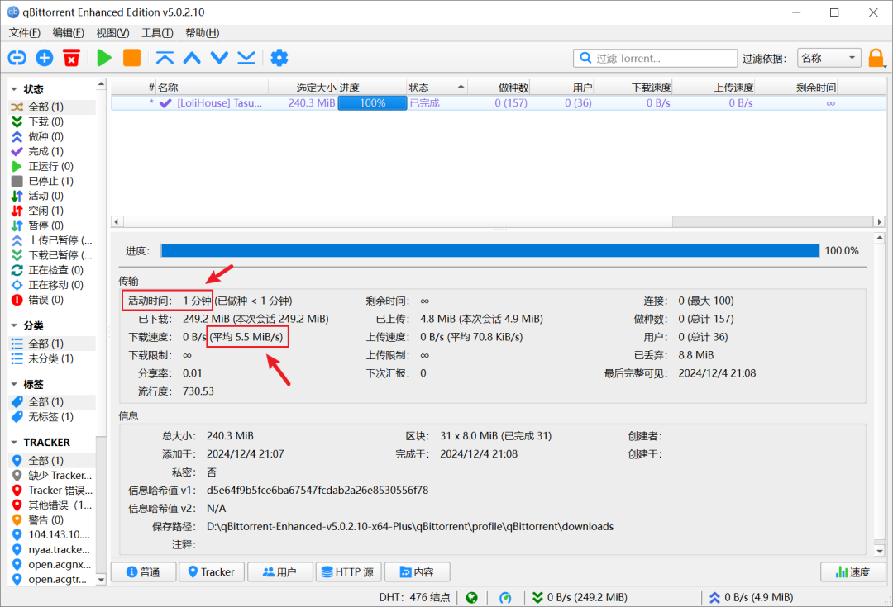Select 警告 (0) tracker filter

52,520
